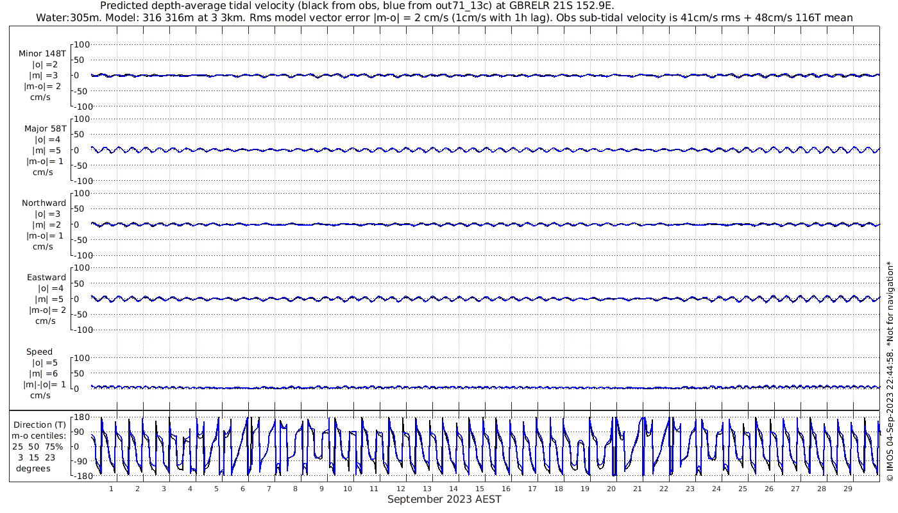
Task: Select the 'Minor 148T' panel label
Action: tap(43, 54)
